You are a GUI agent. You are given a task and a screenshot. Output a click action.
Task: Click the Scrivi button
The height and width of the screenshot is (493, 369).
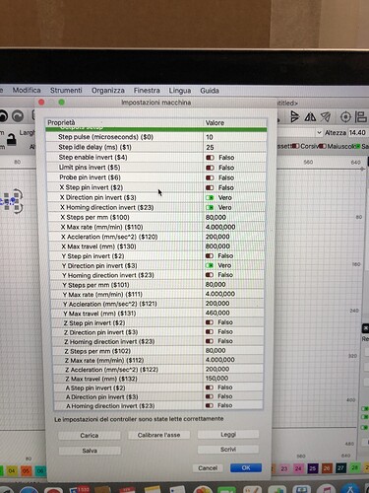click(x=228, y=449)
